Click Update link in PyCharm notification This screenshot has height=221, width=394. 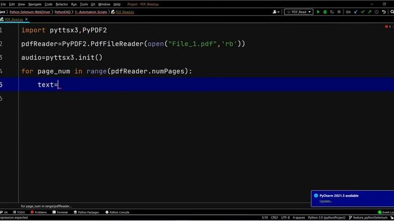326,201
